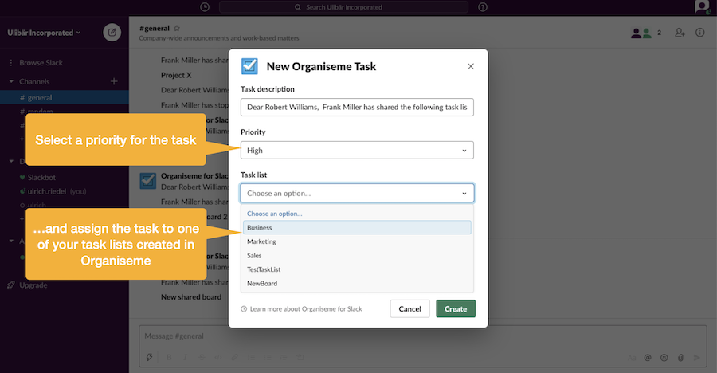Click the Cancel button
Viewport: 717px width, 373px height.
click(409, 309)
